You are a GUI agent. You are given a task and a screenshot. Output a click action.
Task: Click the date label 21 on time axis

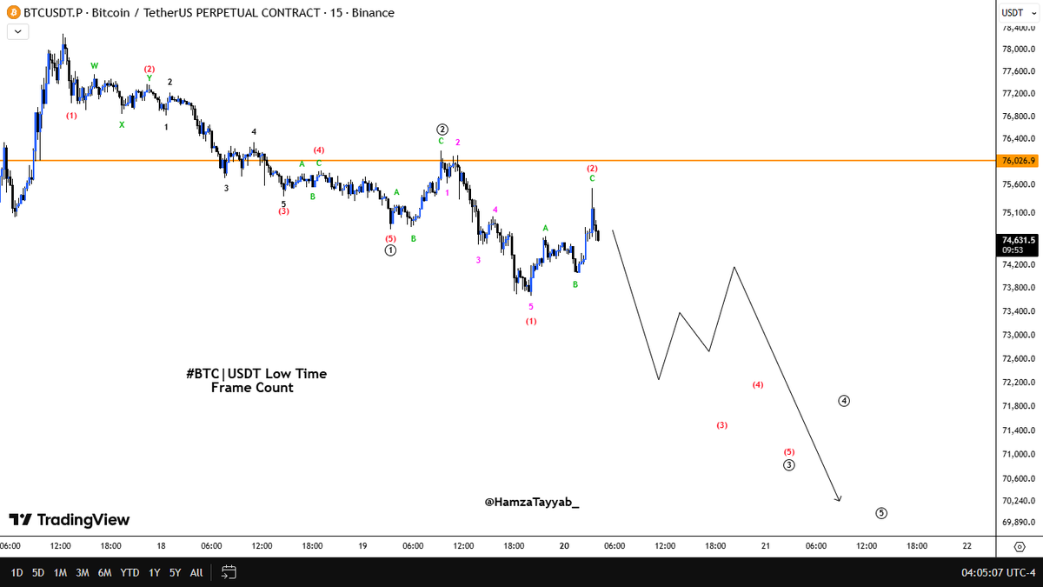tap(766, 546)
